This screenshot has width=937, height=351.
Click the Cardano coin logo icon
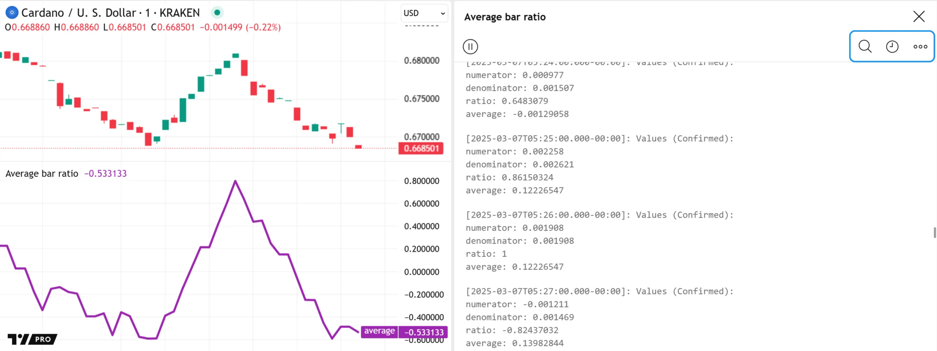12,13
